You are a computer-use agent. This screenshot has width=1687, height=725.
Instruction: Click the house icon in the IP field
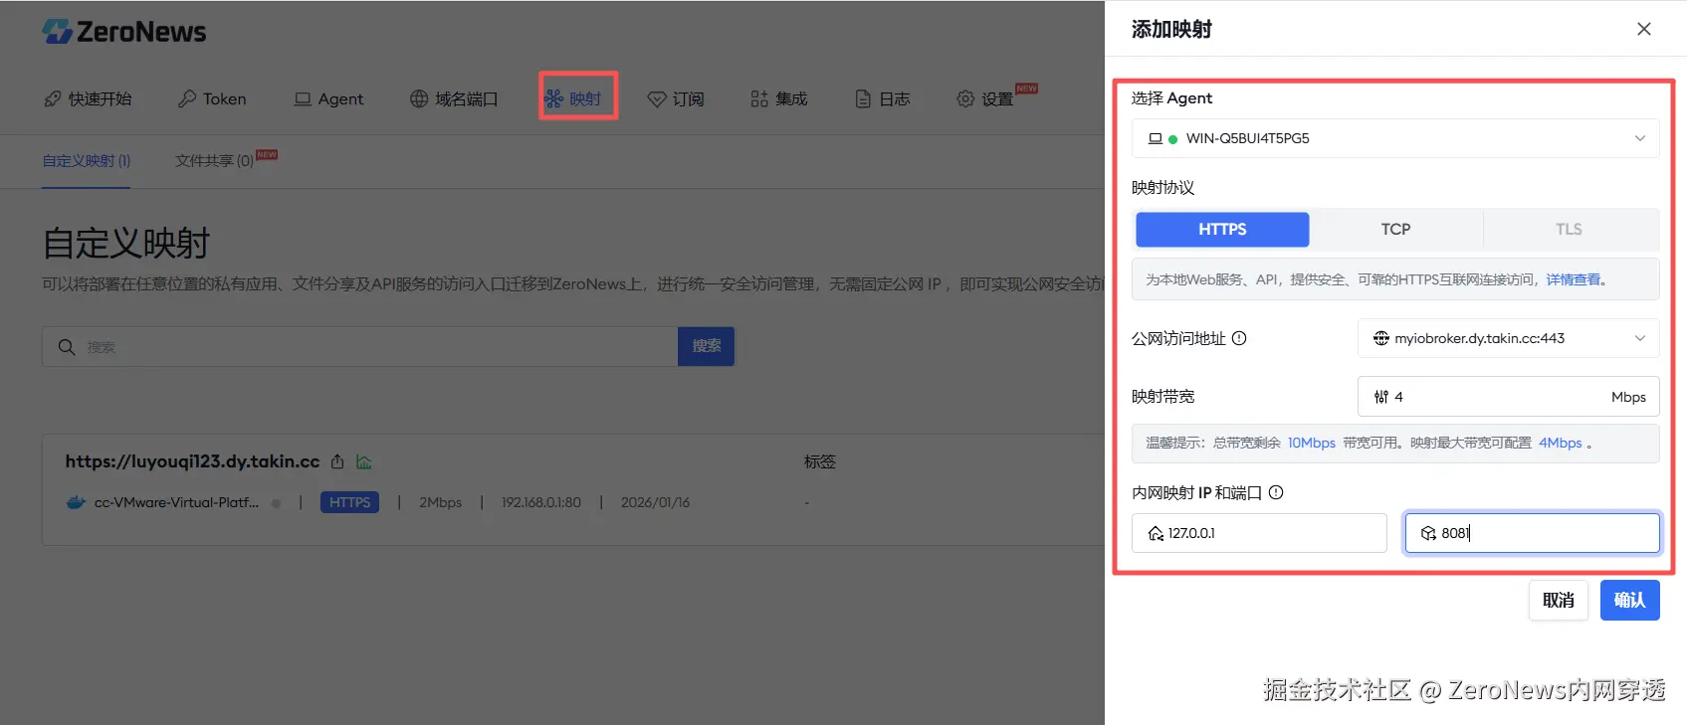[x=1156, y=533]
